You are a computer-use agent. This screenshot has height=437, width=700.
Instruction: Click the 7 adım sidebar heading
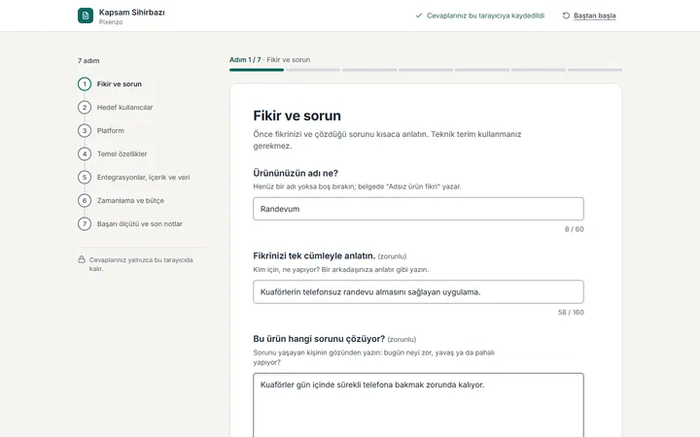pos(88,60)
